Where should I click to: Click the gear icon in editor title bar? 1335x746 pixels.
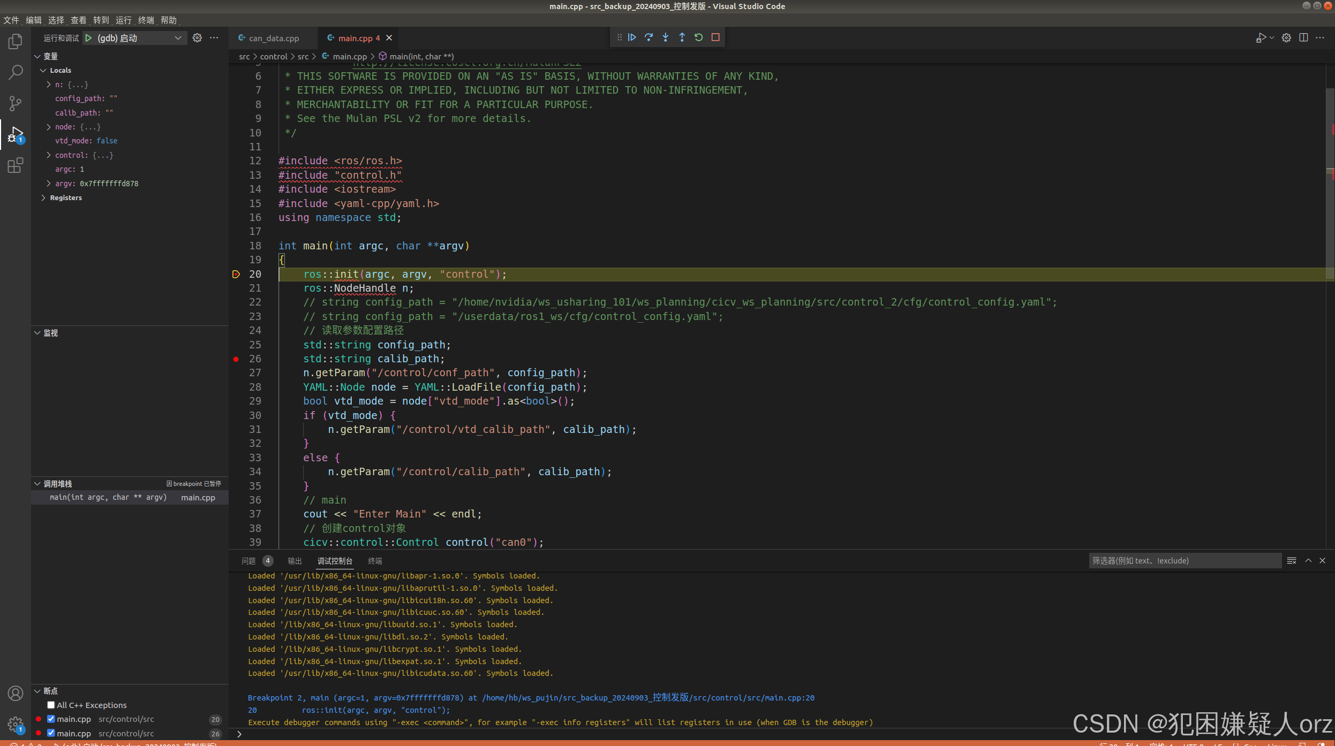coord(1286,38)
